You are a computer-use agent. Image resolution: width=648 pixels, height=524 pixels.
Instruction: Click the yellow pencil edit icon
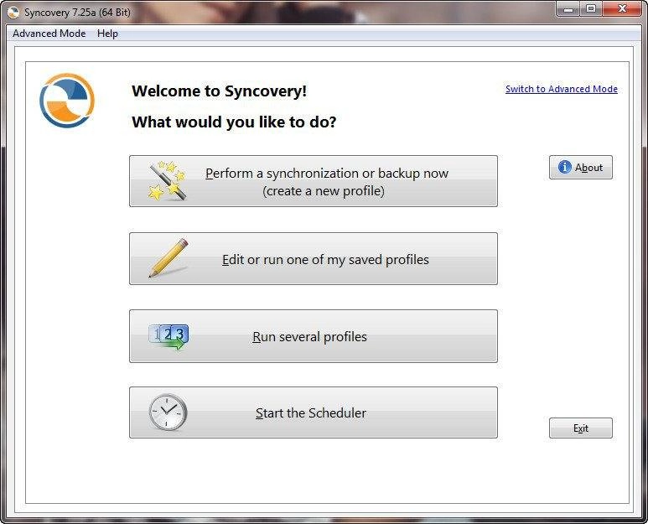pyautogui.click(x=168, y=258)
